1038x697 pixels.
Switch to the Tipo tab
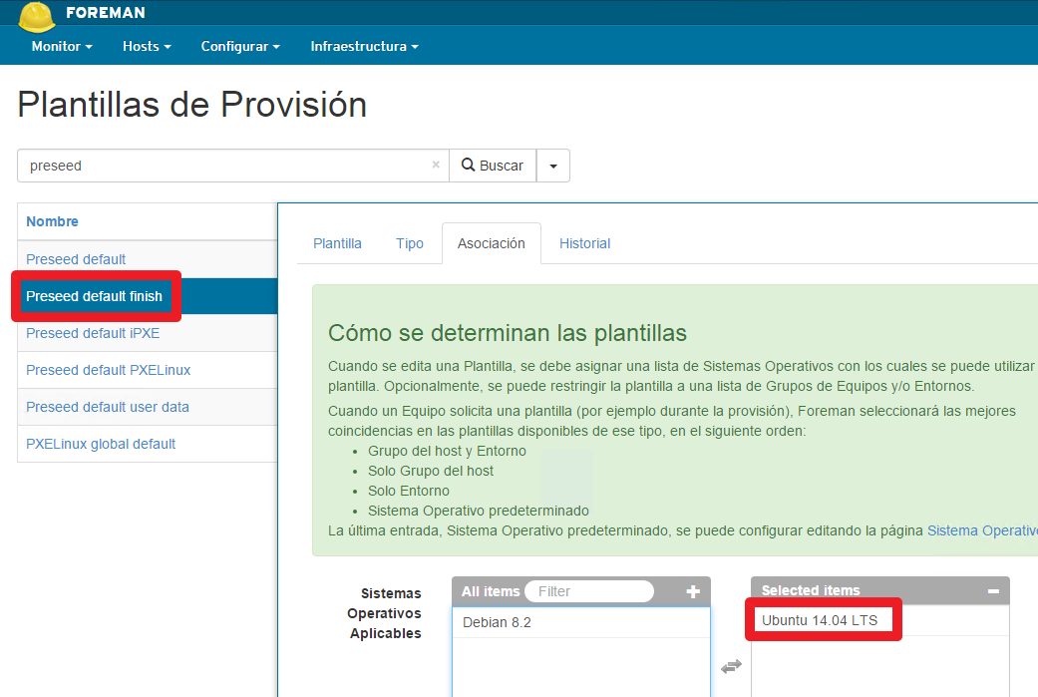pos(410,243)
